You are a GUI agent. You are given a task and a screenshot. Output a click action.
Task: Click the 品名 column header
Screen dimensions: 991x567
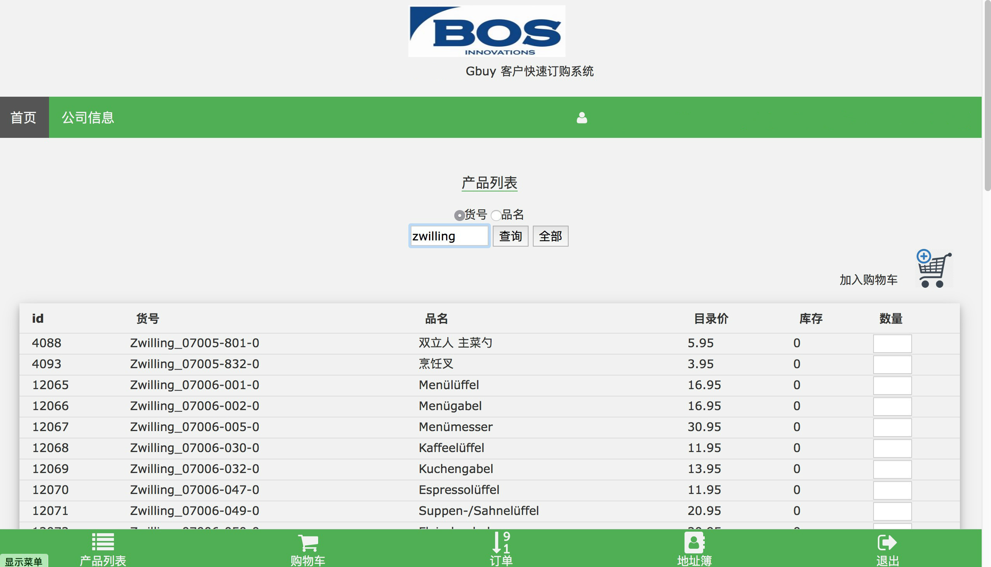click(436, 318)
